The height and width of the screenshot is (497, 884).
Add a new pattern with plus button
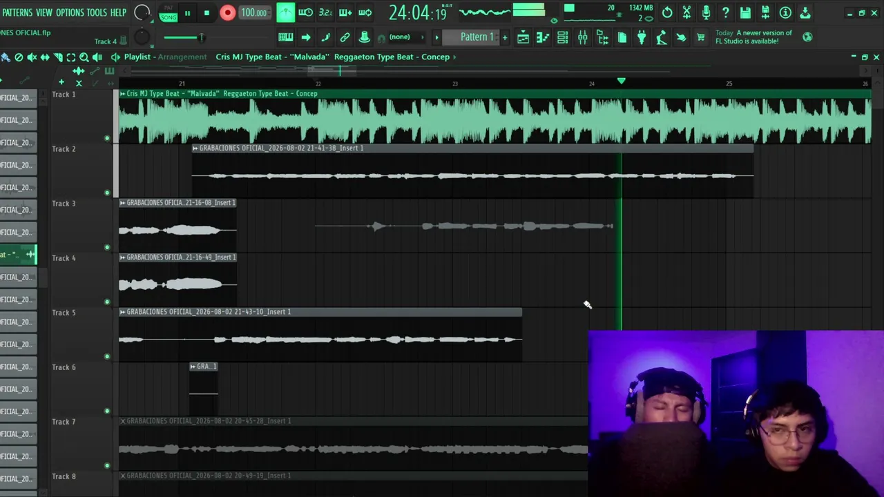505,37
